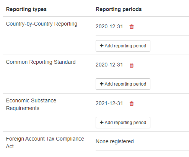
Task: Remove Economic Substance Requirements 2021-12-31 period
Action: [132, 104]
